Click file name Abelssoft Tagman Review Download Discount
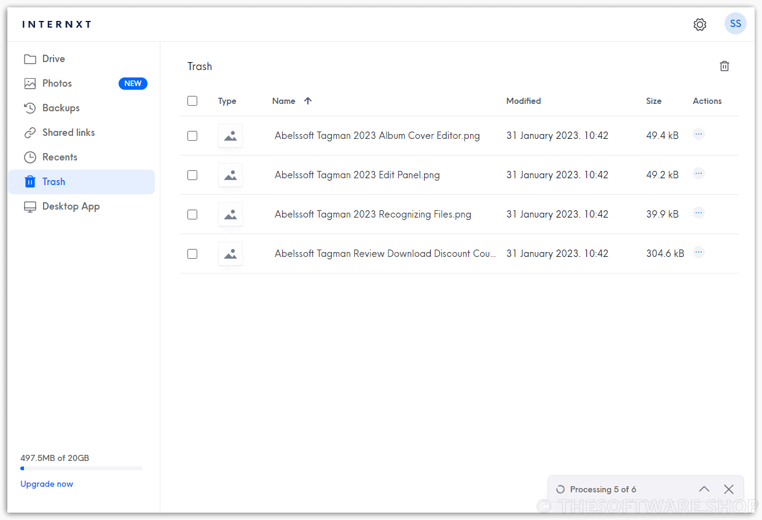The height and width of the screenshot is (520, 762). (385, 254)
